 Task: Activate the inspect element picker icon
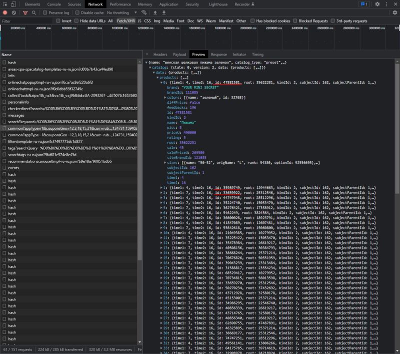point(5,4)
